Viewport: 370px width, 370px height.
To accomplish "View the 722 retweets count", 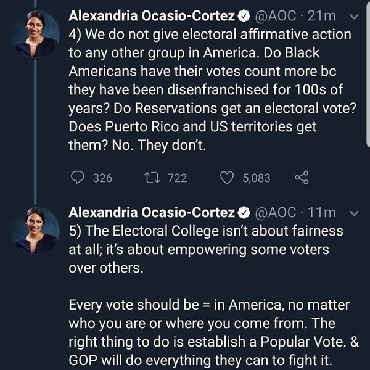I will 177,178.
